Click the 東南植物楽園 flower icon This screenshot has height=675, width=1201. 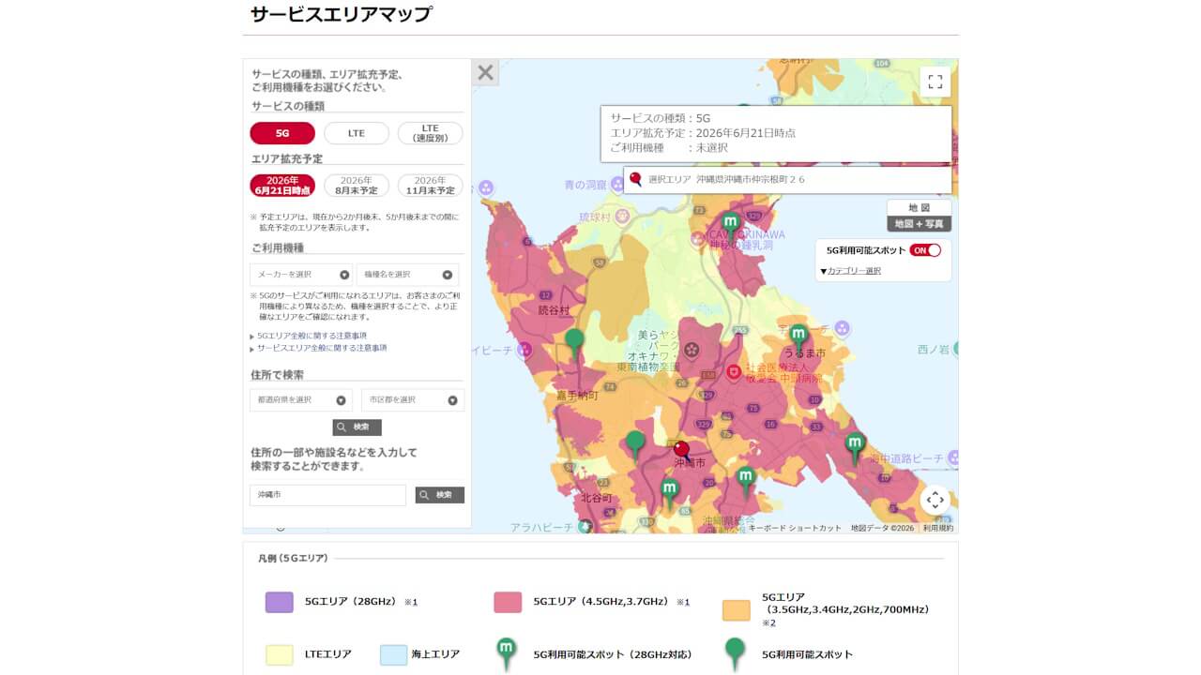tap(692, 349)
